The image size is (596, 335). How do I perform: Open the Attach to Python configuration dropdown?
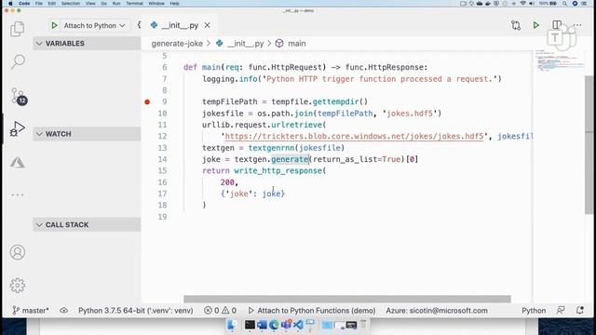pos(95,25)
